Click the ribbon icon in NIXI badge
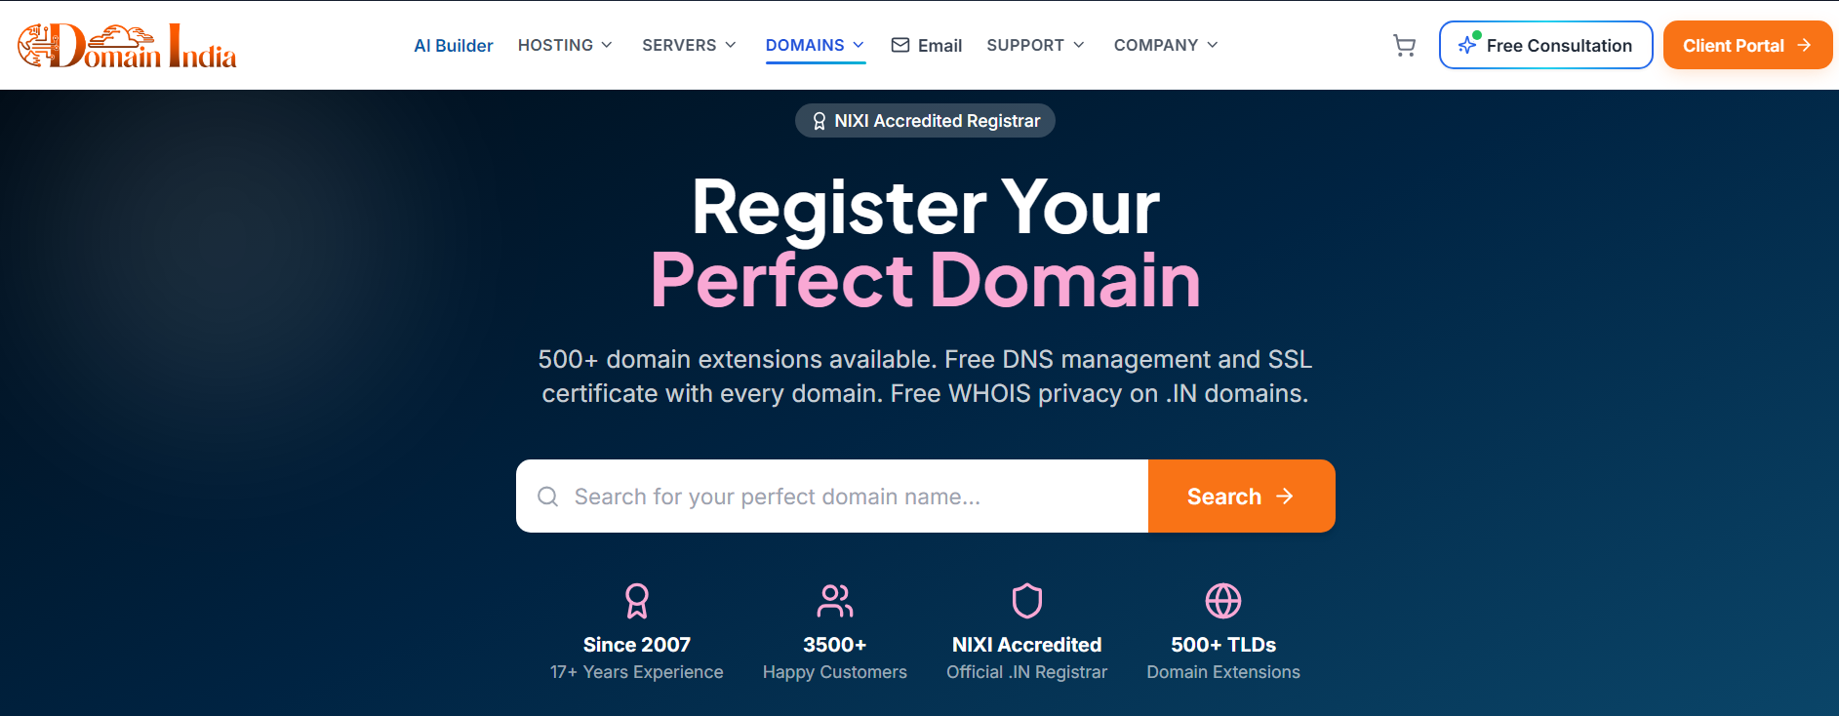The height and width of the screenshot is (716, 1839). [x=820, y=121]
